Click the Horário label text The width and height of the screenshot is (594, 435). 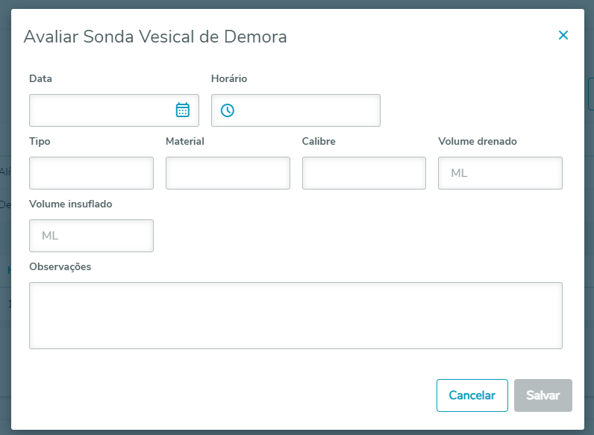[x=229, y=78]
